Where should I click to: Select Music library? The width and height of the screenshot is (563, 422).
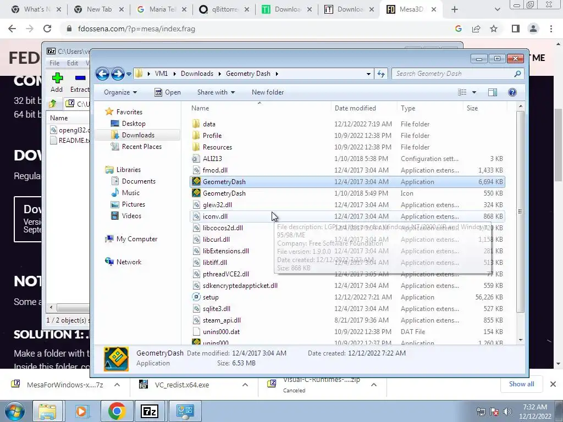tap(130, 193)
